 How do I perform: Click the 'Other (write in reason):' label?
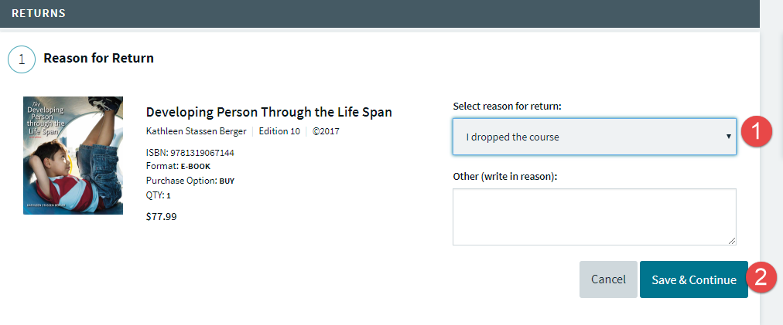pos(505,177)
